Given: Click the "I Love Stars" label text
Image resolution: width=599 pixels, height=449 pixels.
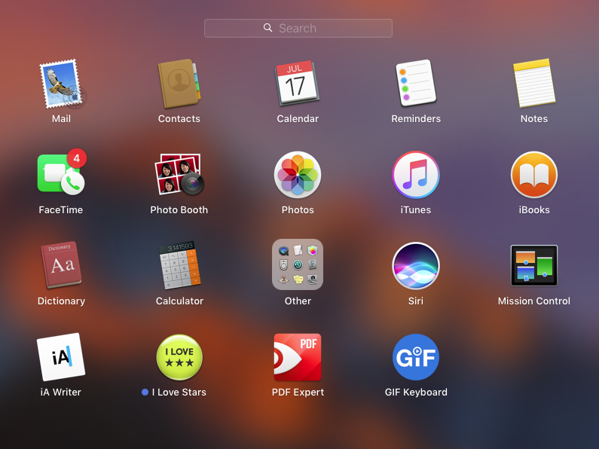Looking at the screenshot, I should point(179,392).
